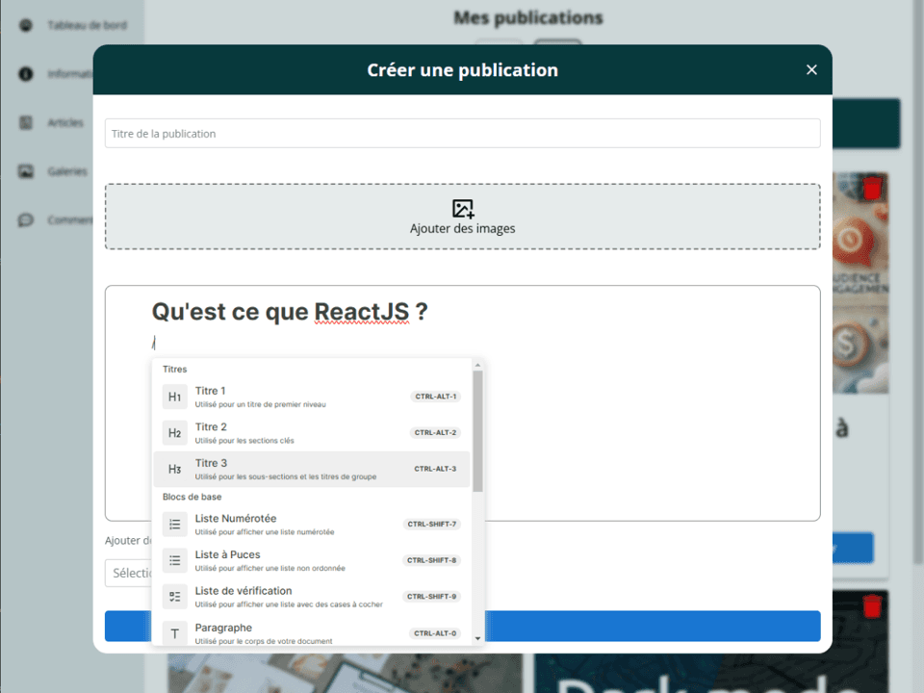The height and width of the screenshot is (693, 924).
Task: Click the red trash icon on lower publication card
Action: point(872,606)
